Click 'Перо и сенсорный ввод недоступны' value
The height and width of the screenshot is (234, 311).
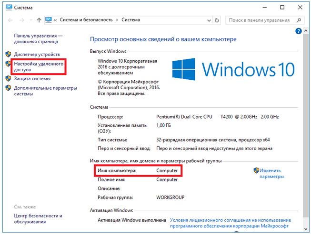(x=214, y=149)
